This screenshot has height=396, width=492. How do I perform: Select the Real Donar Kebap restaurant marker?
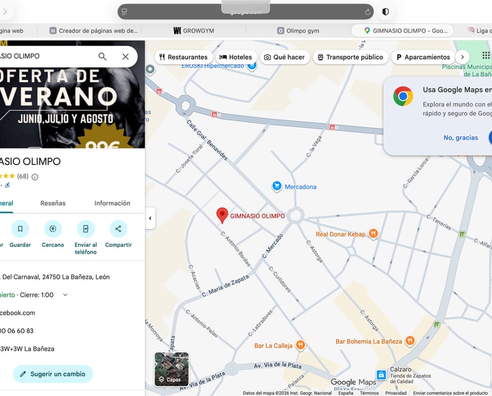coord(373,234)
